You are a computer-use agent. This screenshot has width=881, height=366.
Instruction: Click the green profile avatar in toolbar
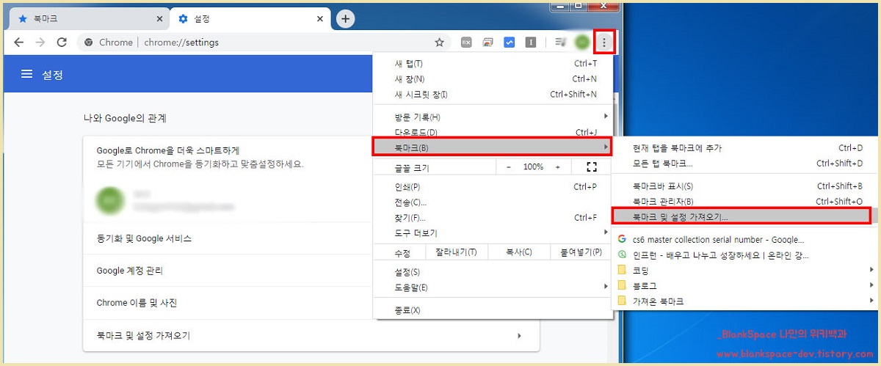[x=582, y=43]
